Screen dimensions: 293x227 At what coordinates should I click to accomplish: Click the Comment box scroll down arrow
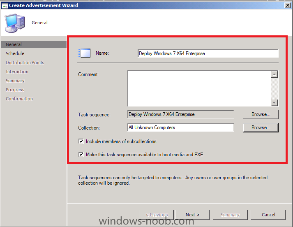275,103
